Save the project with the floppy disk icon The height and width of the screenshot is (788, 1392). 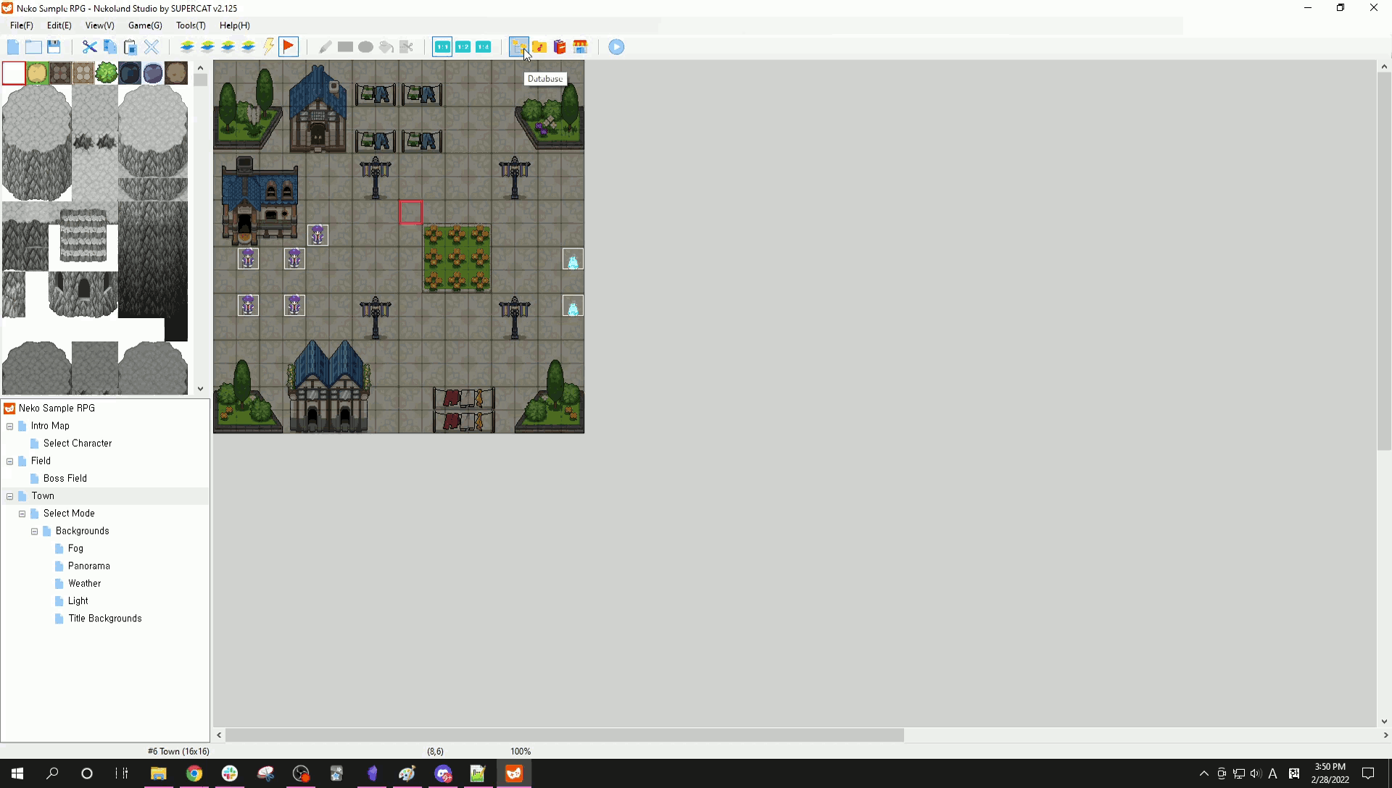[54, 47]
